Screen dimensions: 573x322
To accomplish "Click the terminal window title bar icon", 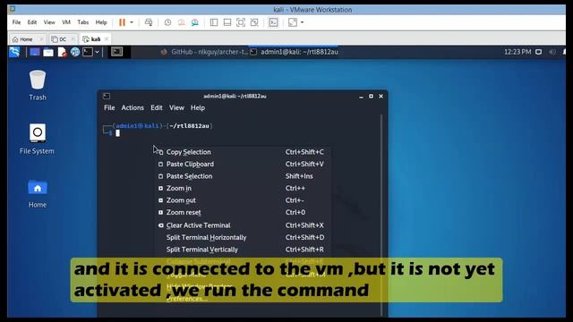I will tap(107, 96).
